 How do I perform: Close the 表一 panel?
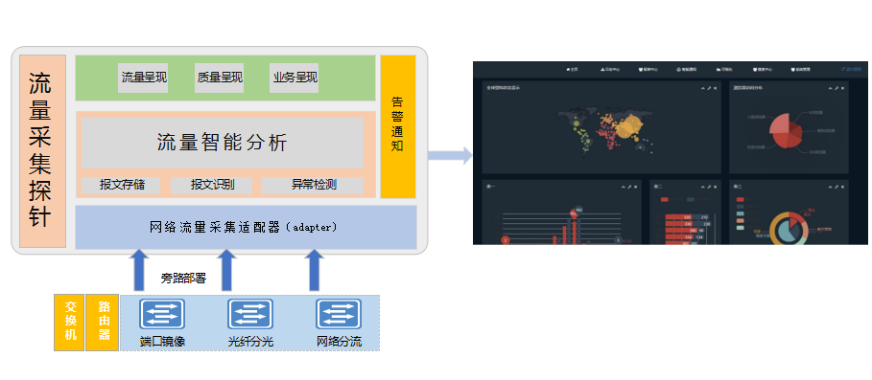(x=636, y=187)
